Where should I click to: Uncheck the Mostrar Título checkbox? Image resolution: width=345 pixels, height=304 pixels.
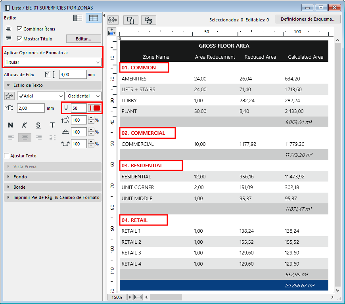coord(20,39)
